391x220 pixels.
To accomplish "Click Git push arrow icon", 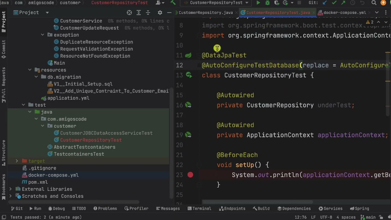I will (x=343, y=3).
